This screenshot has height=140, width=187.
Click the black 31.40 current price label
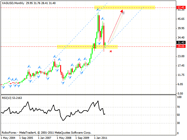click(180, 43)
